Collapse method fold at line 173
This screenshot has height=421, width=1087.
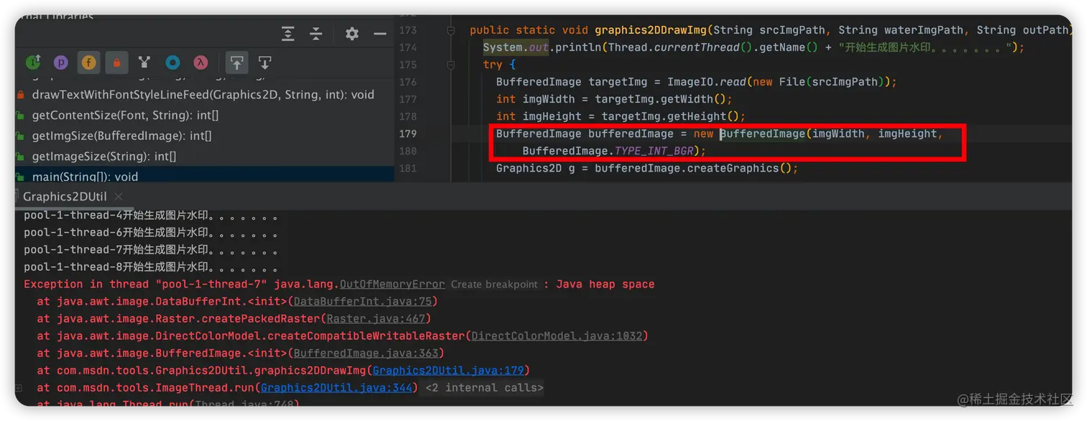(451, 30)
